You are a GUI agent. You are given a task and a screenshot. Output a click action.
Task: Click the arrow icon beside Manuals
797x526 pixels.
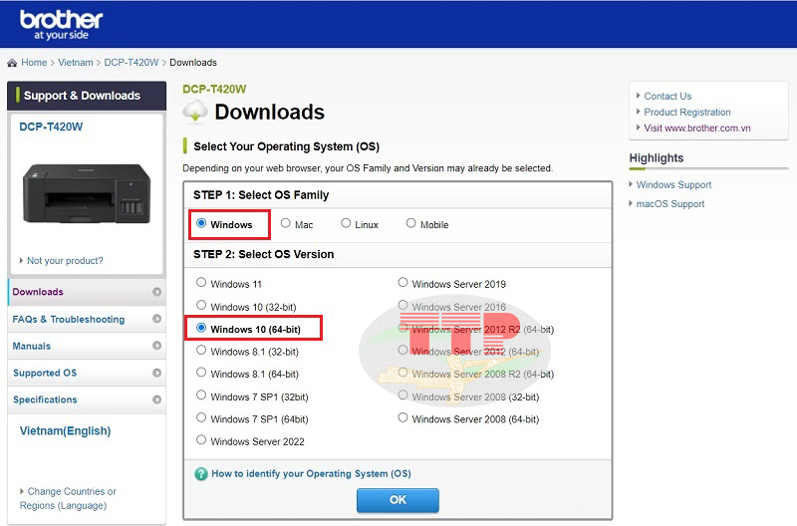click(x=157, y=346)
